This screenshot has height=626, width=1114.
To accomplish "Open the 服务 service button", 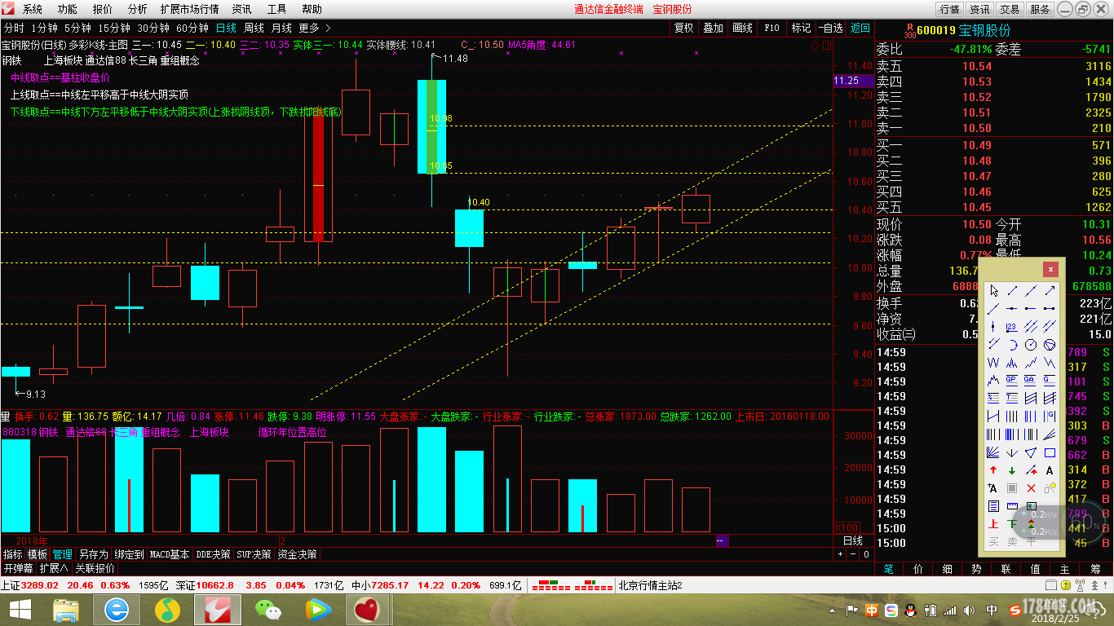I will click(x=1040, y=9).
